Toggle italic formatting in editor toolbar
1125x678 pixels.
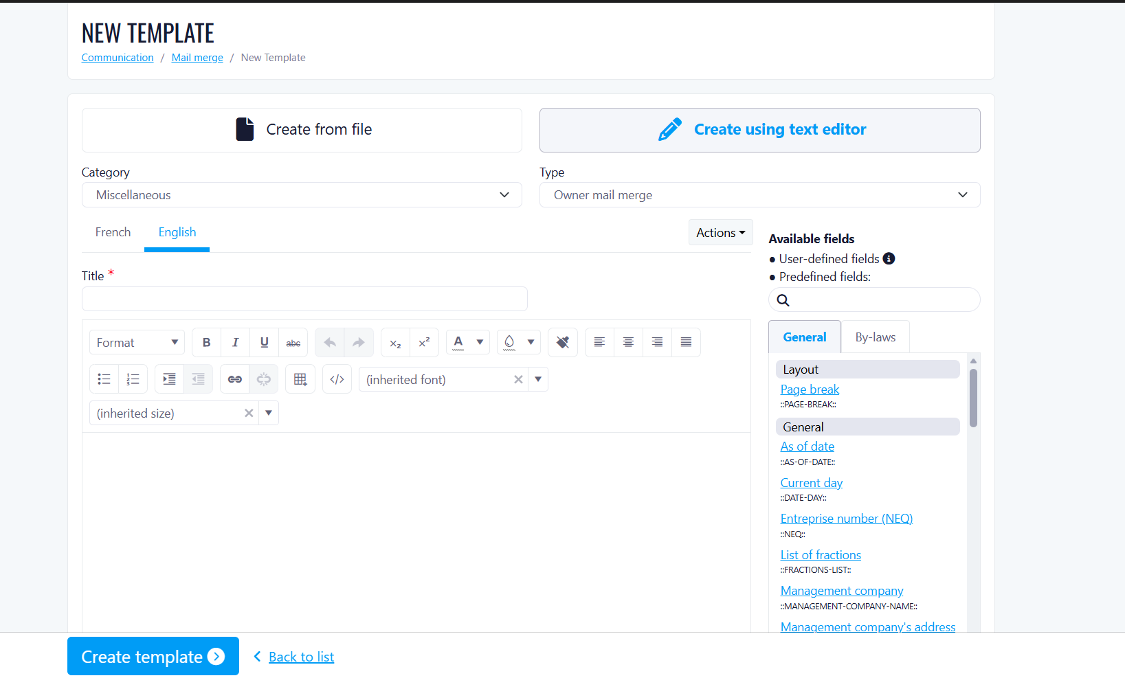tap(235, 342)
